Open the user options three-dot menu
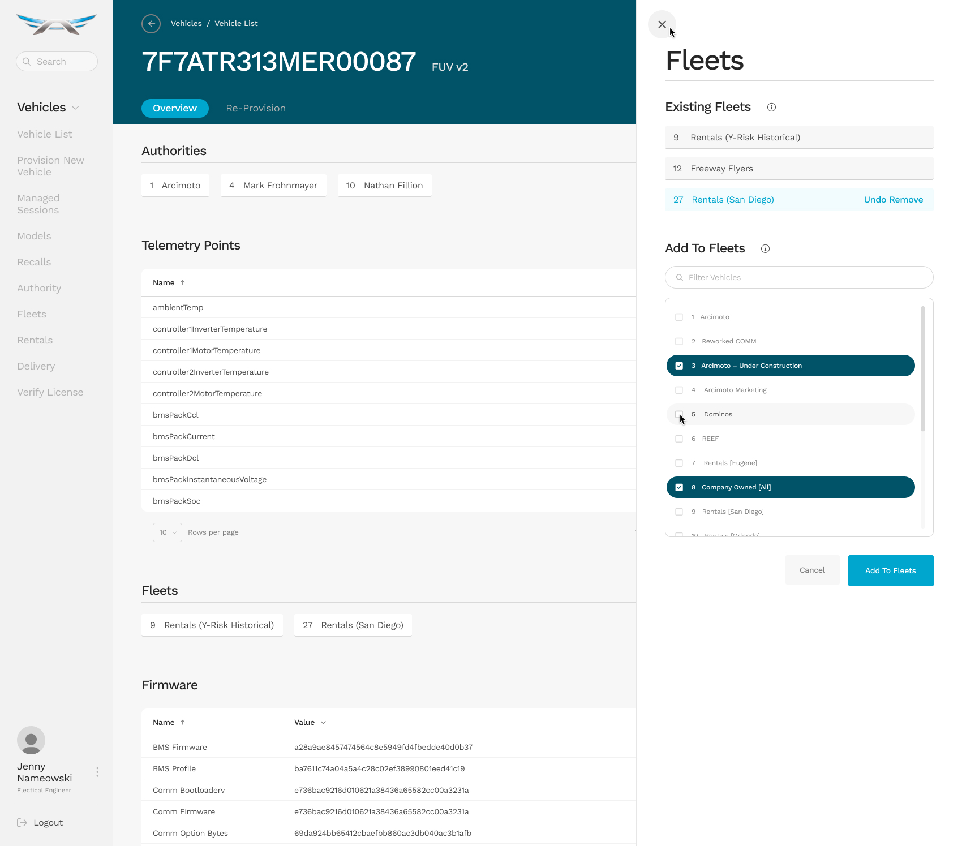The height and width of the screenshot is (846, 962). coord(97,772)
